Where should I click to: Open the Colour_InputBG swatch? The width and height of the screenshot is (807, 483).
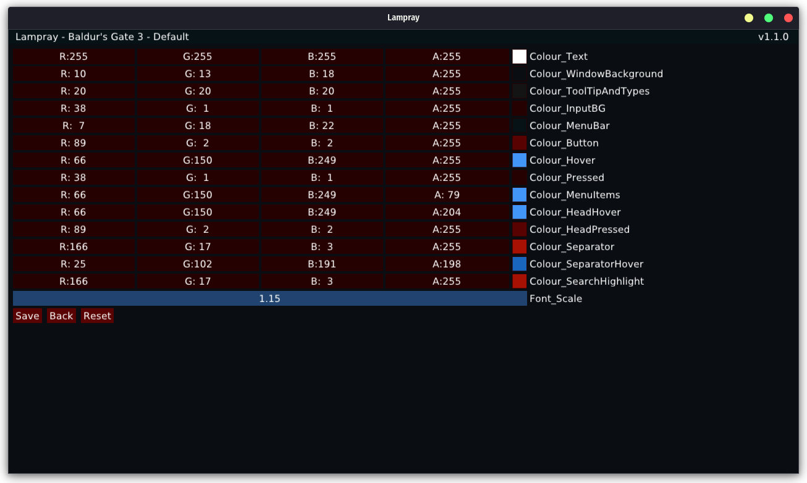(x=520, y=108)
